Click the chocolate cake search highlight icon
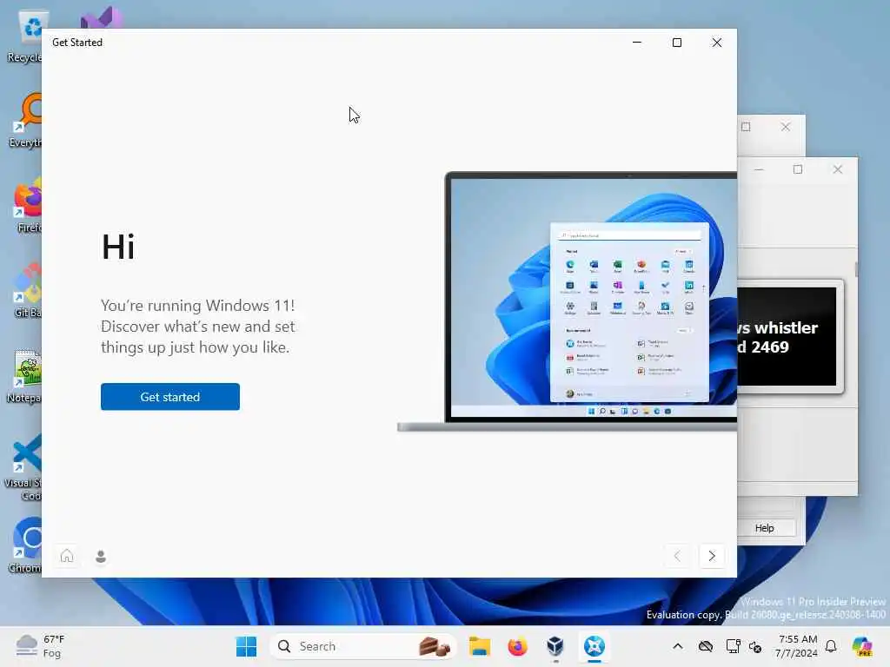The image size is (890, 667). coord(435,646)
